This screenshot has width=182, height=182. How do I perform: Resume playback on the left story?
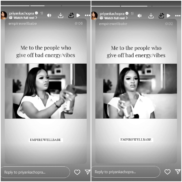coord(78,15)
